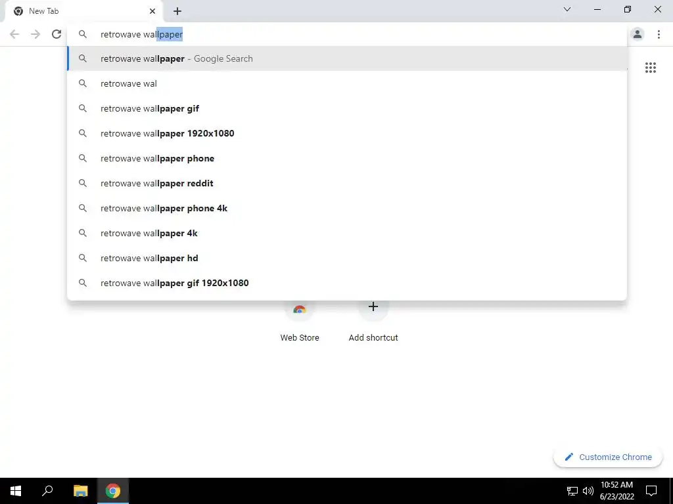673x504 pixels.
Task: Pick suggestion 'retrowave wallpaper 4k'
Action: [347, 233]
